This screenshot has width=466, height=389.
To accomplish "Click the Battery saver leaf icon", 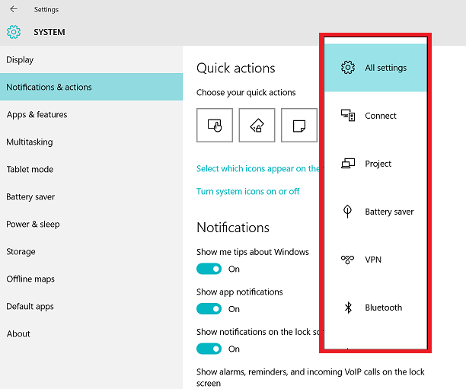I will coord(347,212).
